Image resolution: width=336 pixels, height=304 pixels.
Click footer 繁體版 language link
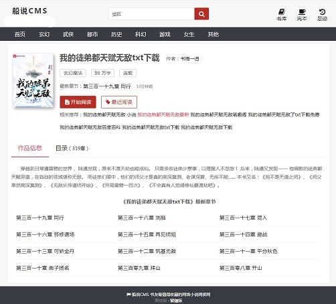tap(176, 301)
